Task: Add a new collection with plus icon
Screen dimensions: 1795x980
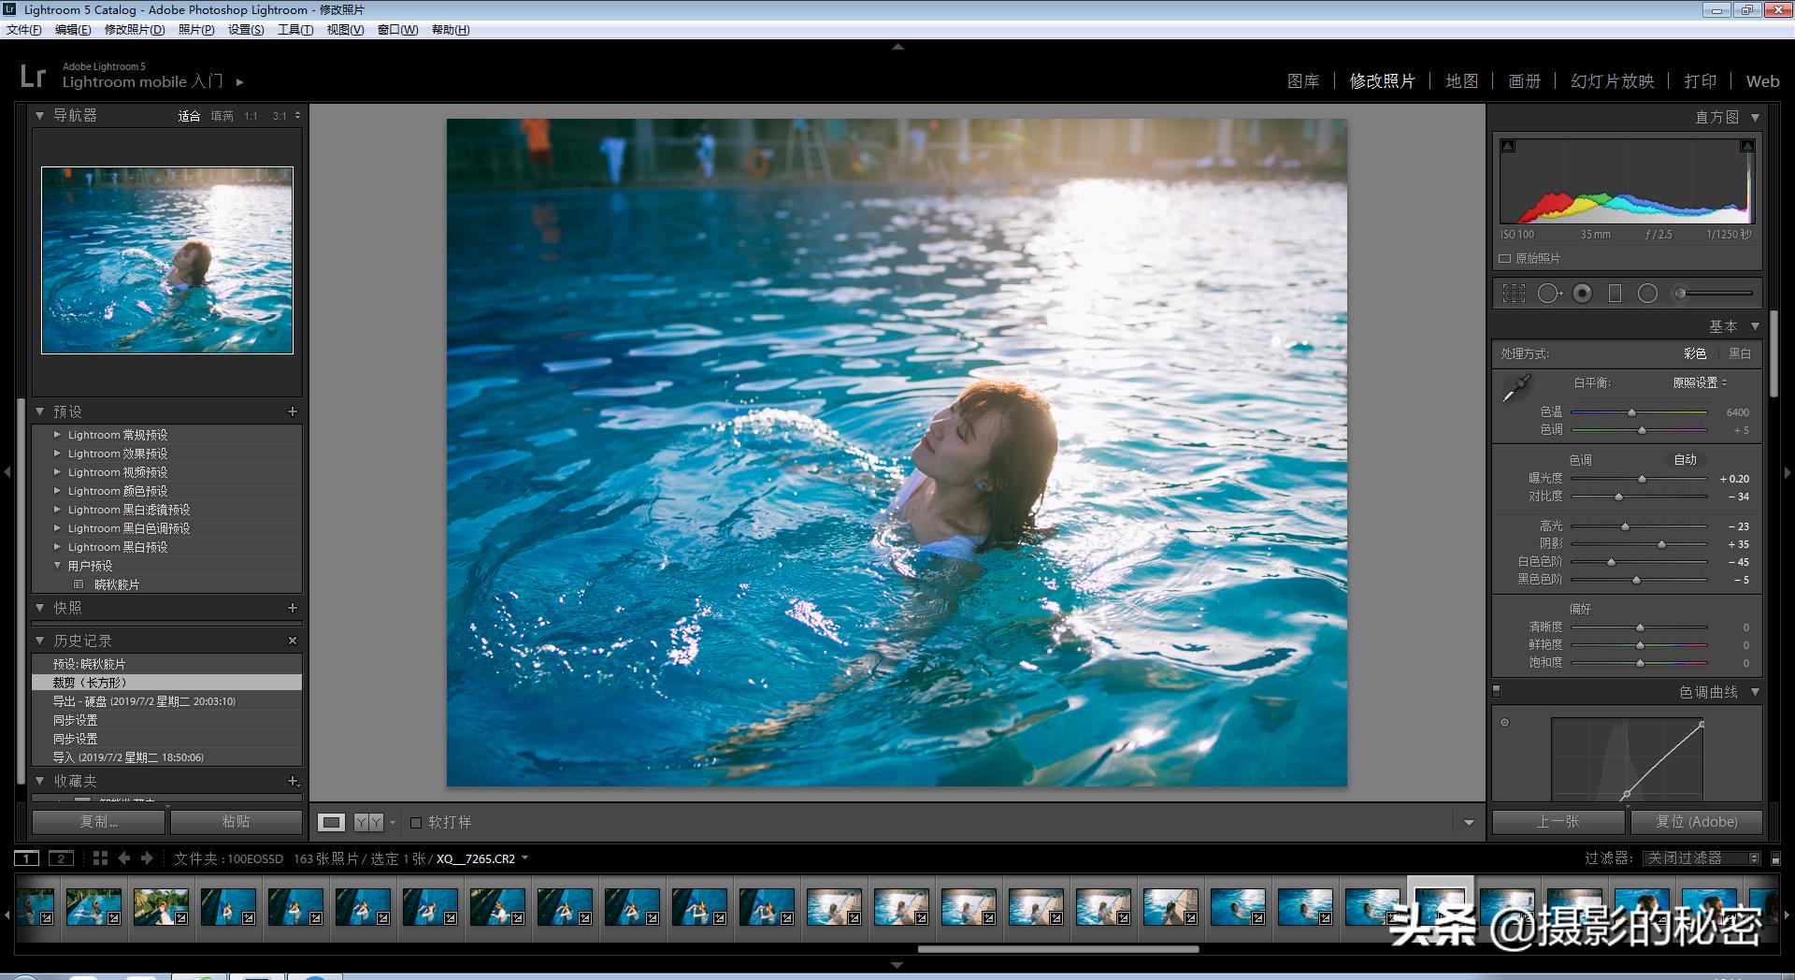Action: (293, 781)
